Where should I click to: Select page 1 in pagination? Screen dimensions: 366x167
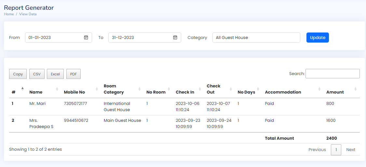336,150
